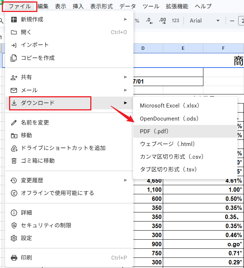Click the add-person icon beside 共有
The width and height of the screenshot is (244, 268).
[14, 77]
